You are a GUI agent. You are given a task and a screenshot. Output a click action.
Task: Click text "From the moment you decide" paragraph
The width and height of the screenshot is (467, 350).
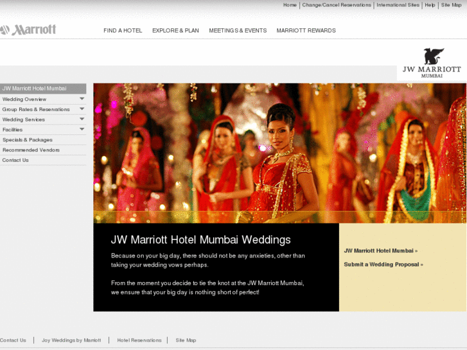pos(207,288)
